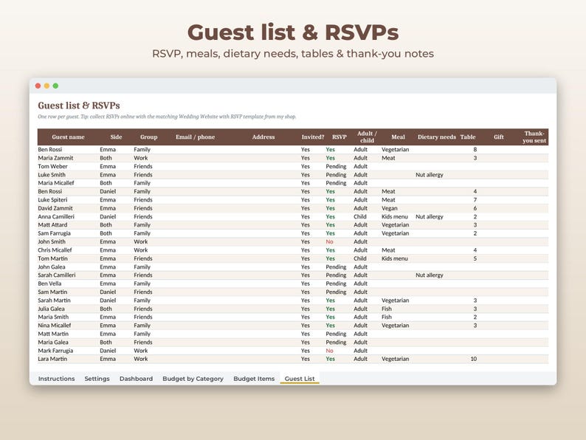The width and height of the screenshot is (586, 440).
Task: Select the Matt Martin name cell
Action: 53,334
